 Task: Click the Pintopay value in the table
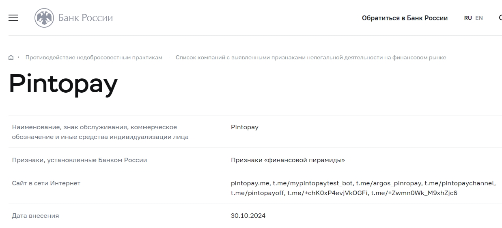click(244, 127)
